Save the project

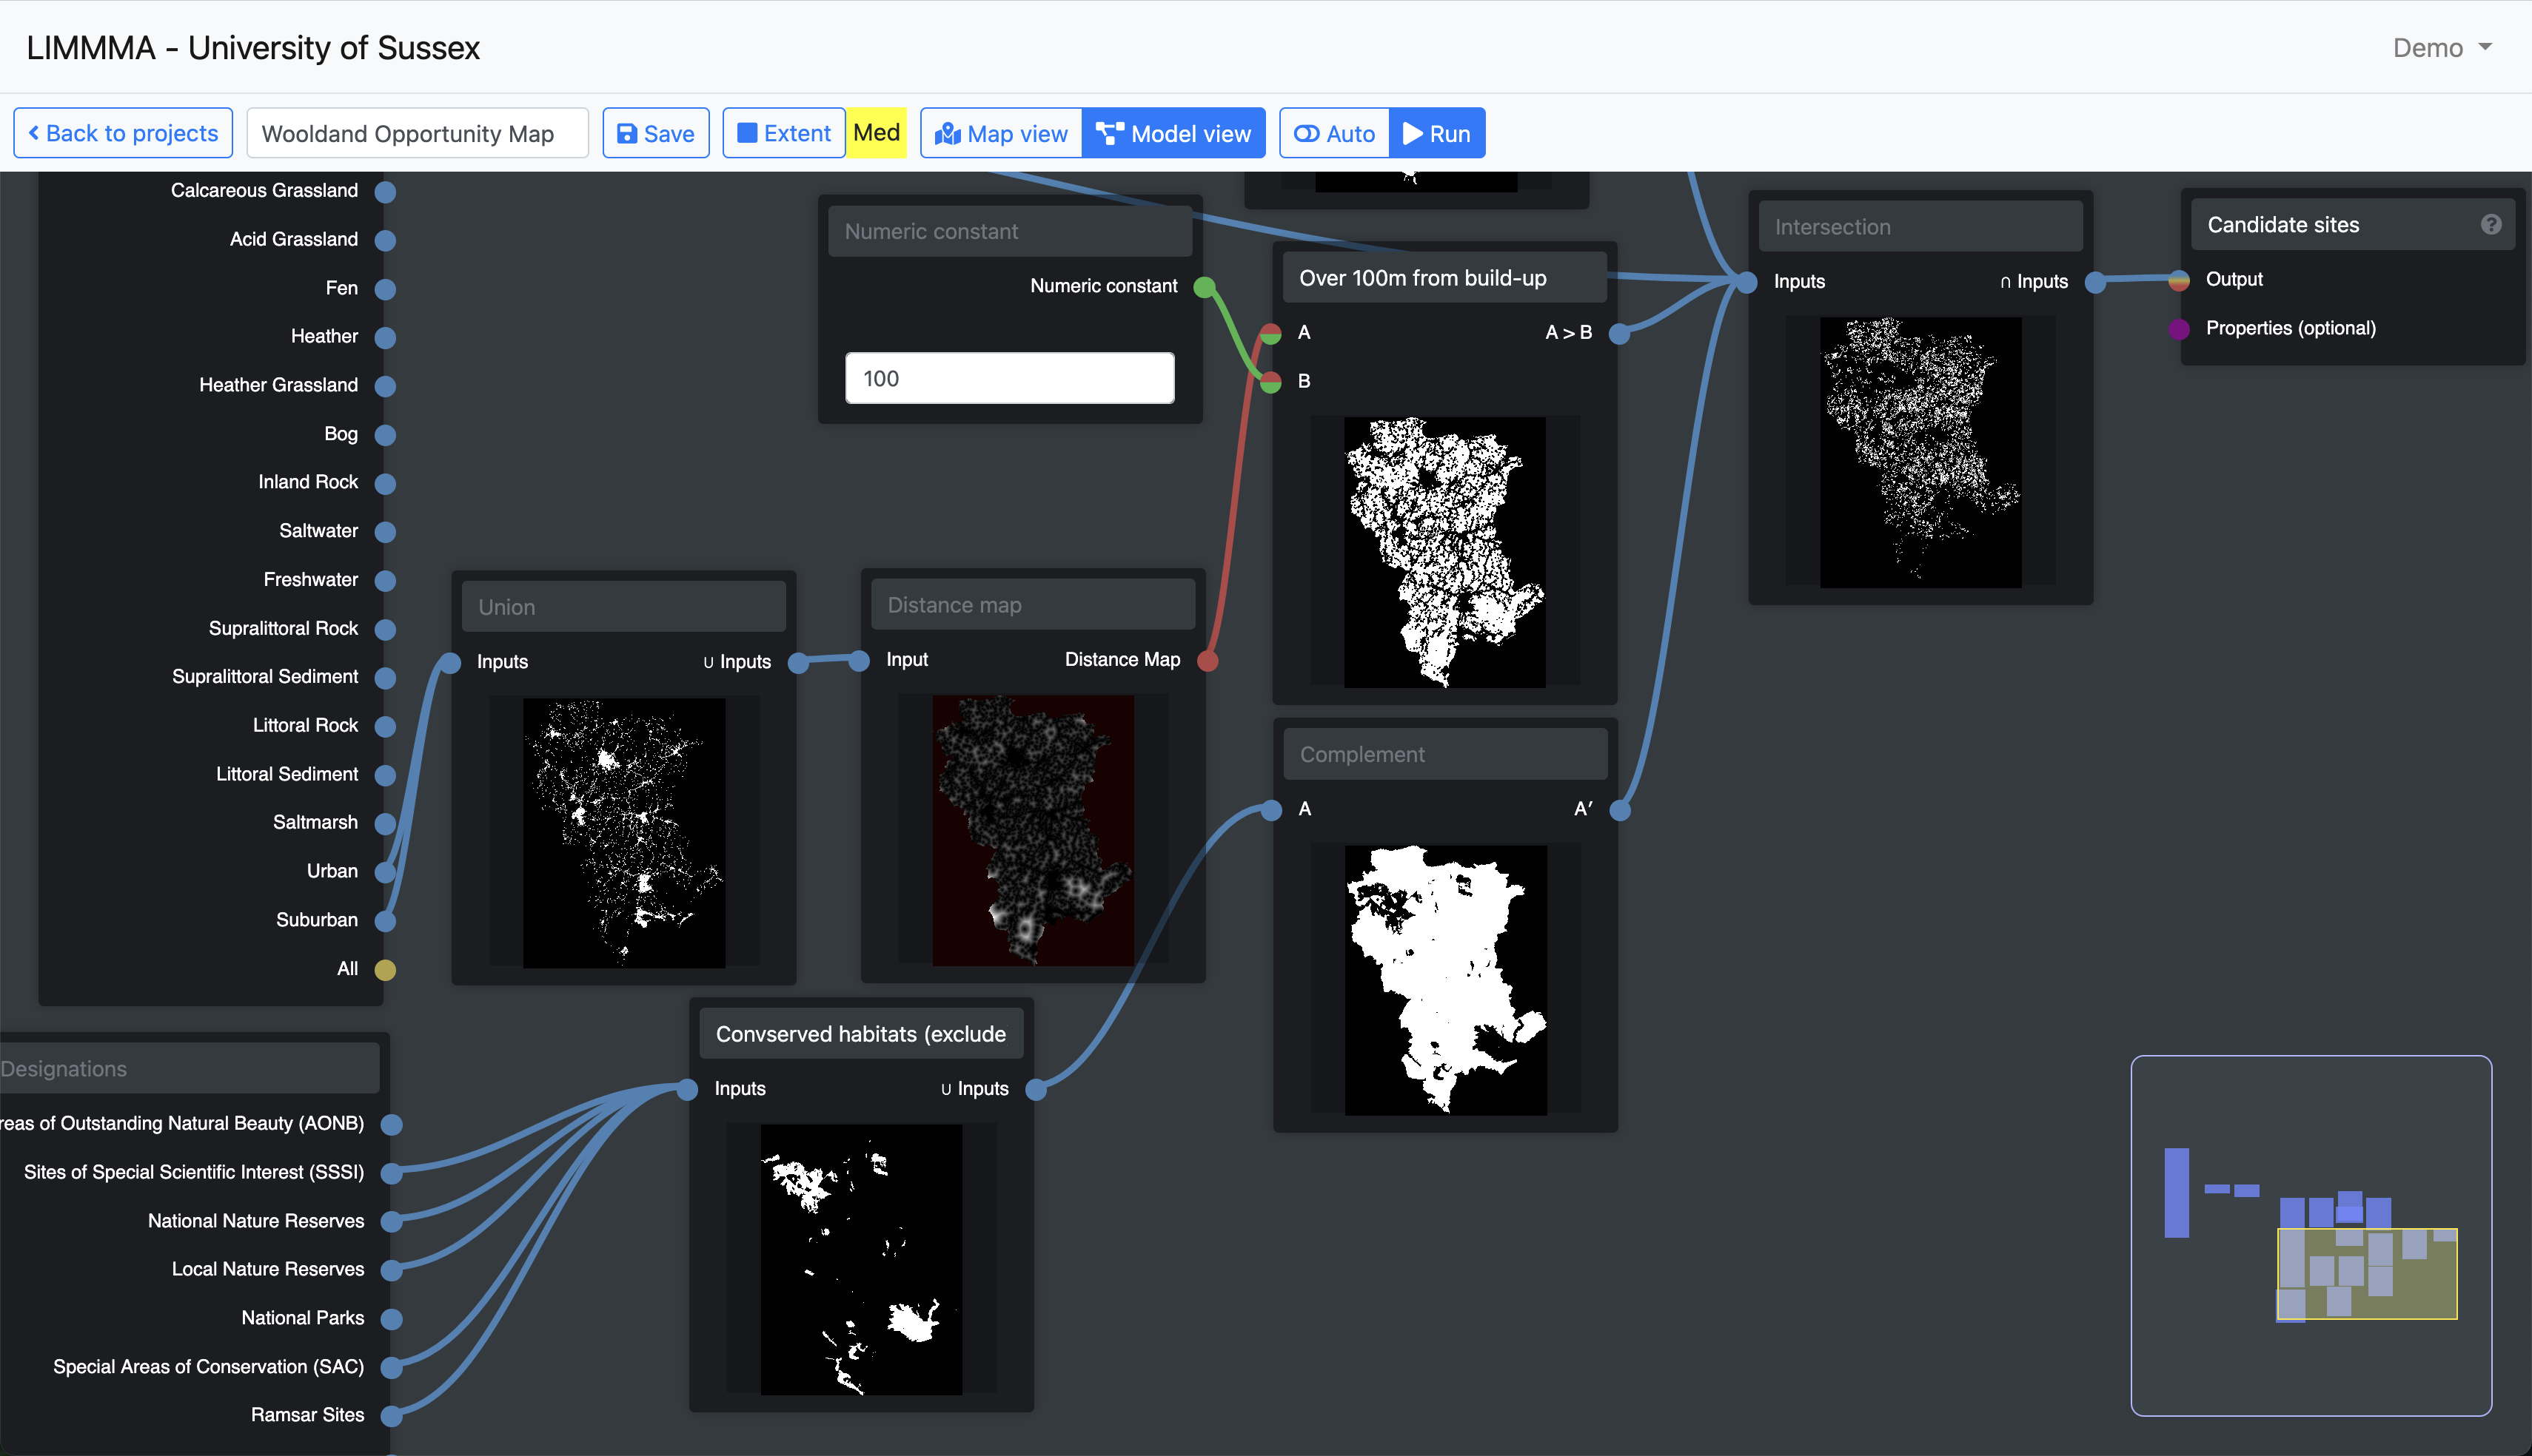[x=656, y=134]
